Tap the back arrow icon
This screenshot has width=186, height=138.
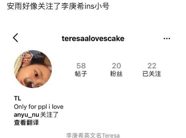[15, 38]
